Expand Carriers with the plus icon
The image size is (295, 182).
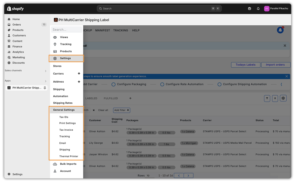click(79, 73)
